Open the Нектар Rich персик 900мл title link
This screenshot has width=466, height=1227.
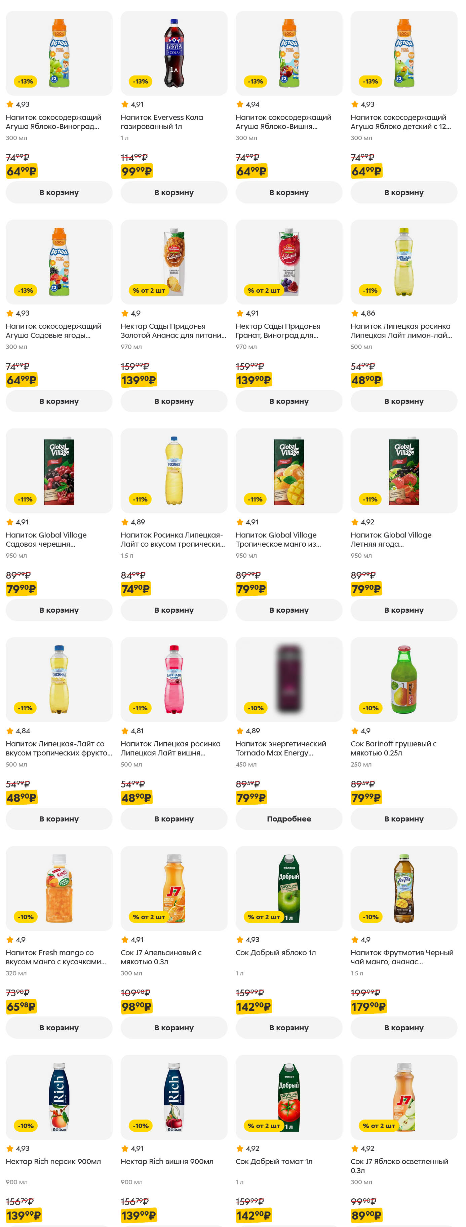[x=53, y=1161]
